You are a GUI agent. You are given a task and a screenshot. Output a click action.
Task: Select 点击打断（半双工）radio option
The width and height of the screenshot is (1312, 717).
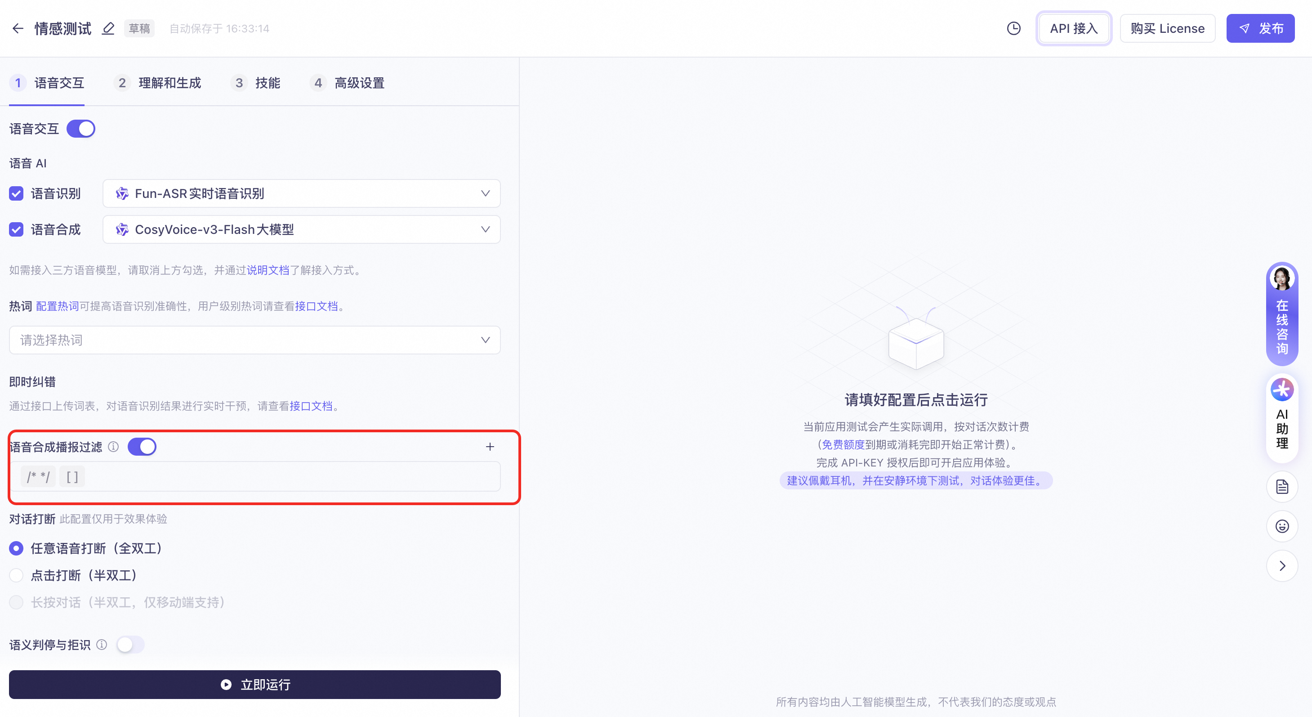(x=16, y=575)
